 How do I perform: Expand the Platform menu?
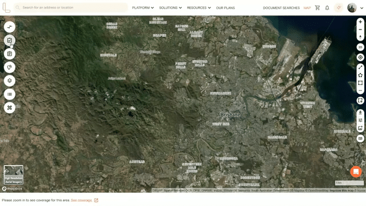tap(143, 7)
